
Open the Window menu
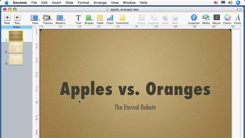click(x=129, y=3)
